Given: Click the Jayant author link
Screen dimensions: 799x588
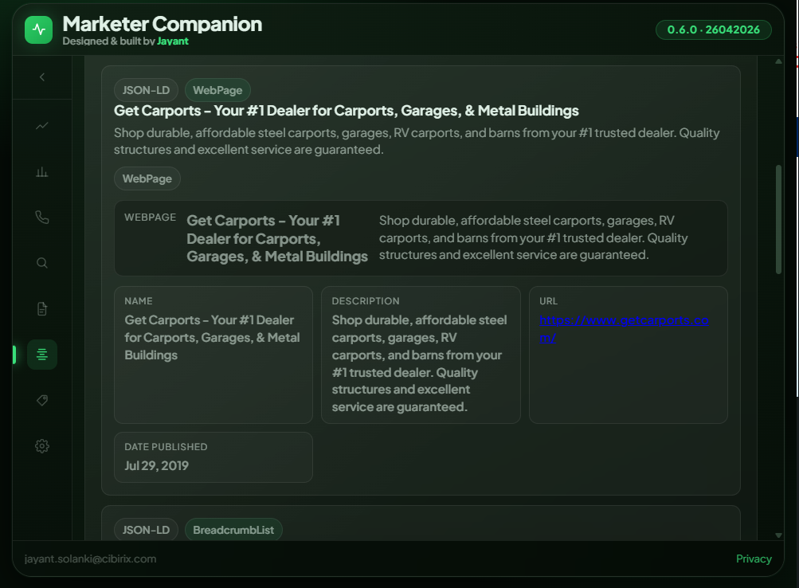Looking at the screenshot, I should 173,41.
